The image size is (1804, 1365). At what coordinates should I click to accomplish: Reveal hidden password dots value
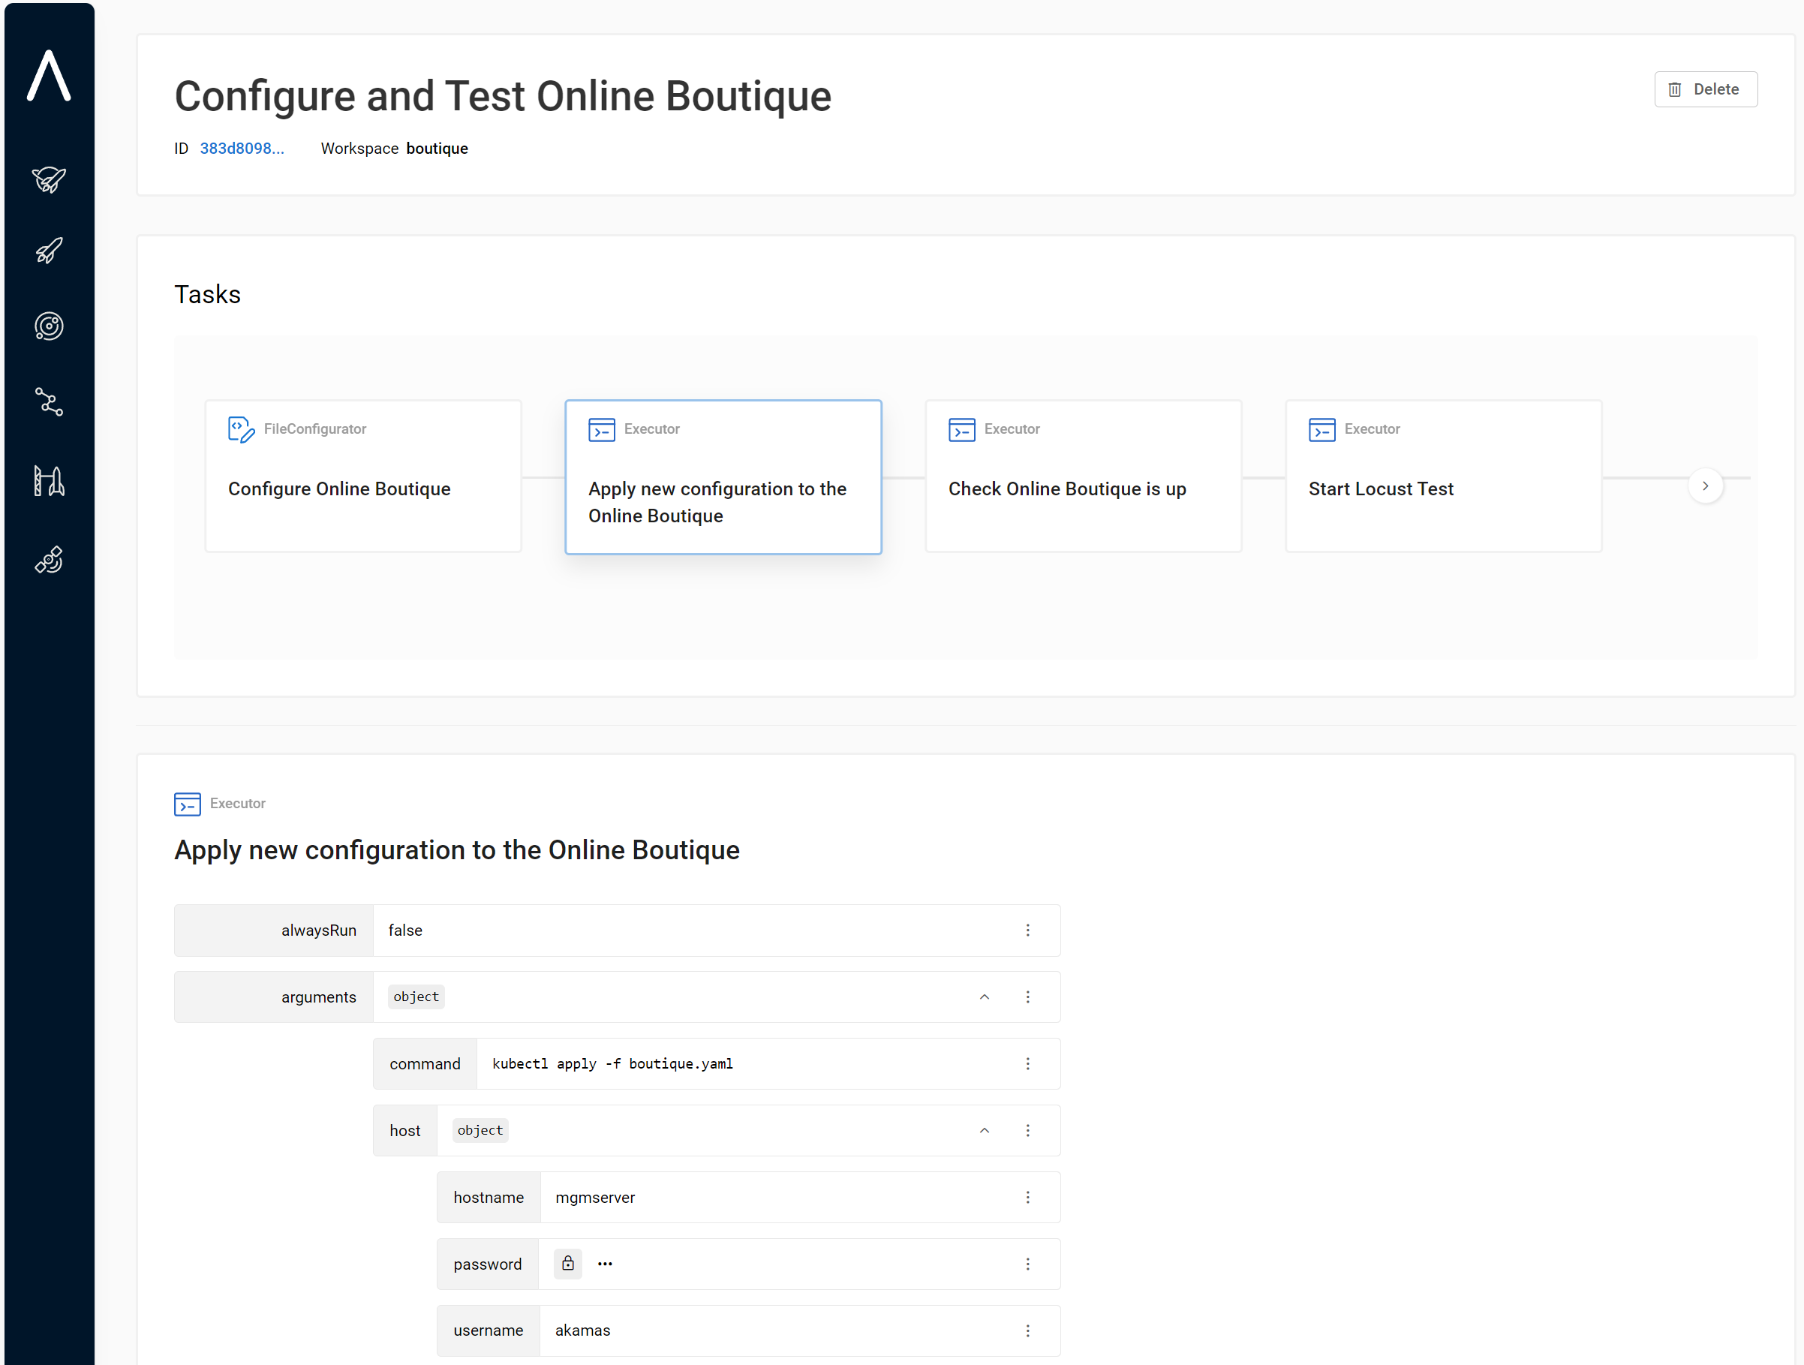click(604, 1264)
